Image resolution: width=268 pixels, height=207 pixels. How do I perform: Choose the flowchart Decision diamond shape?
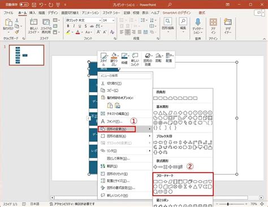click(165, 182)
